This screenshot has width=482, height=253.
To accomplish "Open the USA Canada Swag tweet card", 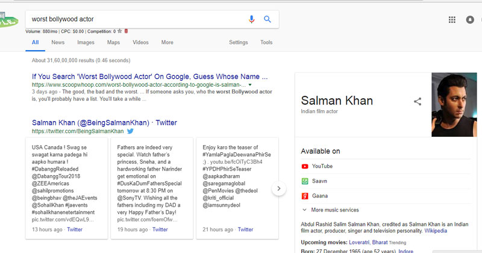I will click(67, 189).
